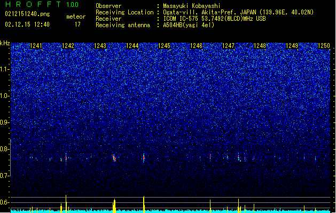Click the kHz axis unit label

[5, 43]
